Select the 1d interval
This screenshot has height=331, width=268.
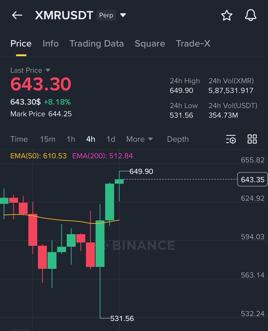click(x=111, y=139)
